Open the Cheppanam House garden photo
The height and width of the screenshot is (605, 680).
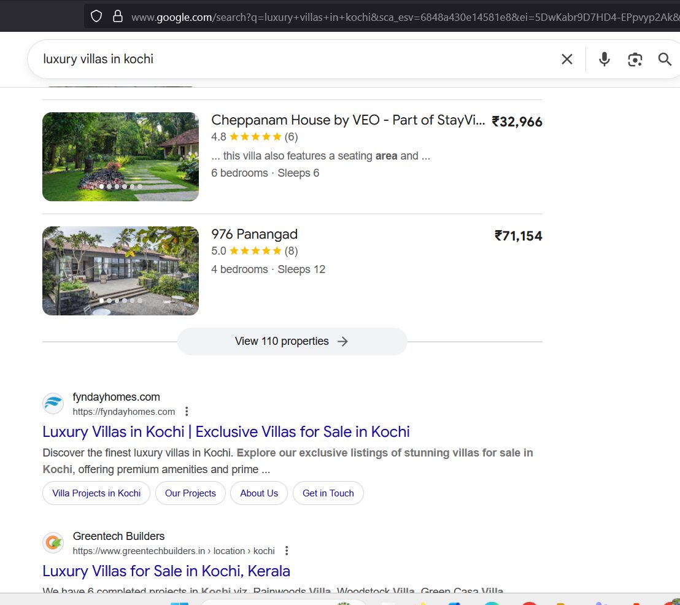[x=120, y=156]
